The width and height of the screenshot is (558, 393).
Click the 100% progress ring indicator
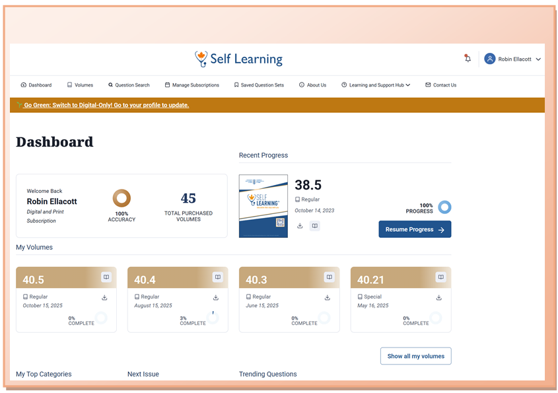click(445, 207)
